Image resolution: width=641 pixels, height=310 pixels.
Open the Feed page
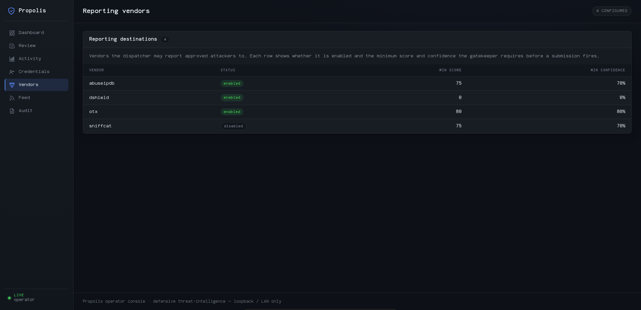[x=36, y=98]
